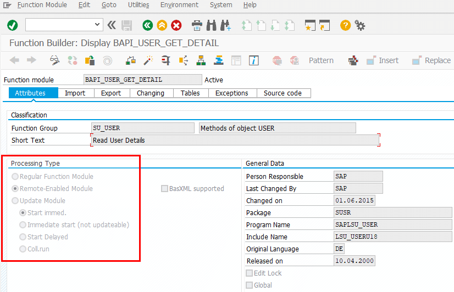Click the Check syntax icon
The height and width of the screenshot is (292, 454).
pos(131,60)
